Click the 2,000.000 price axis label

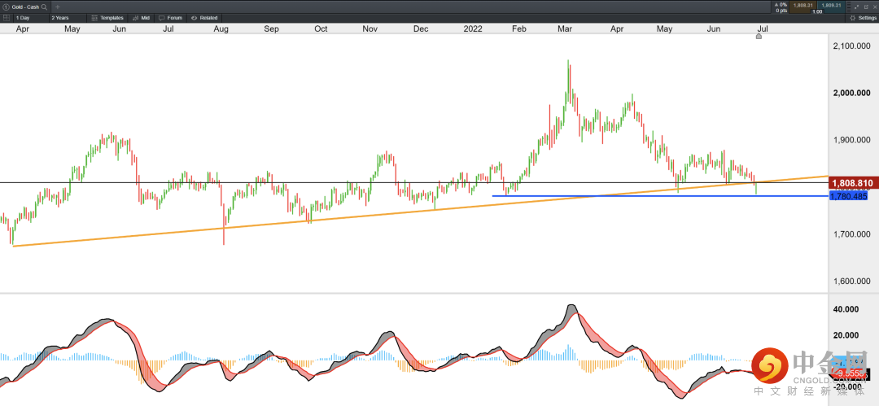pyautogui.click(x=851, y=93)
